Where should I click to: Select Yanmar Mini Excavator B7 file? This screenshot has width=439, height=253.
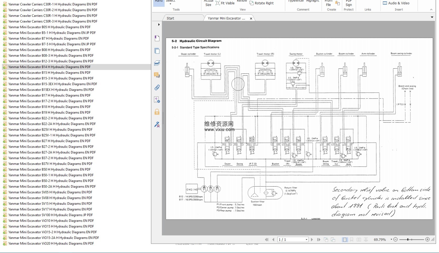[x=49, y=39]
